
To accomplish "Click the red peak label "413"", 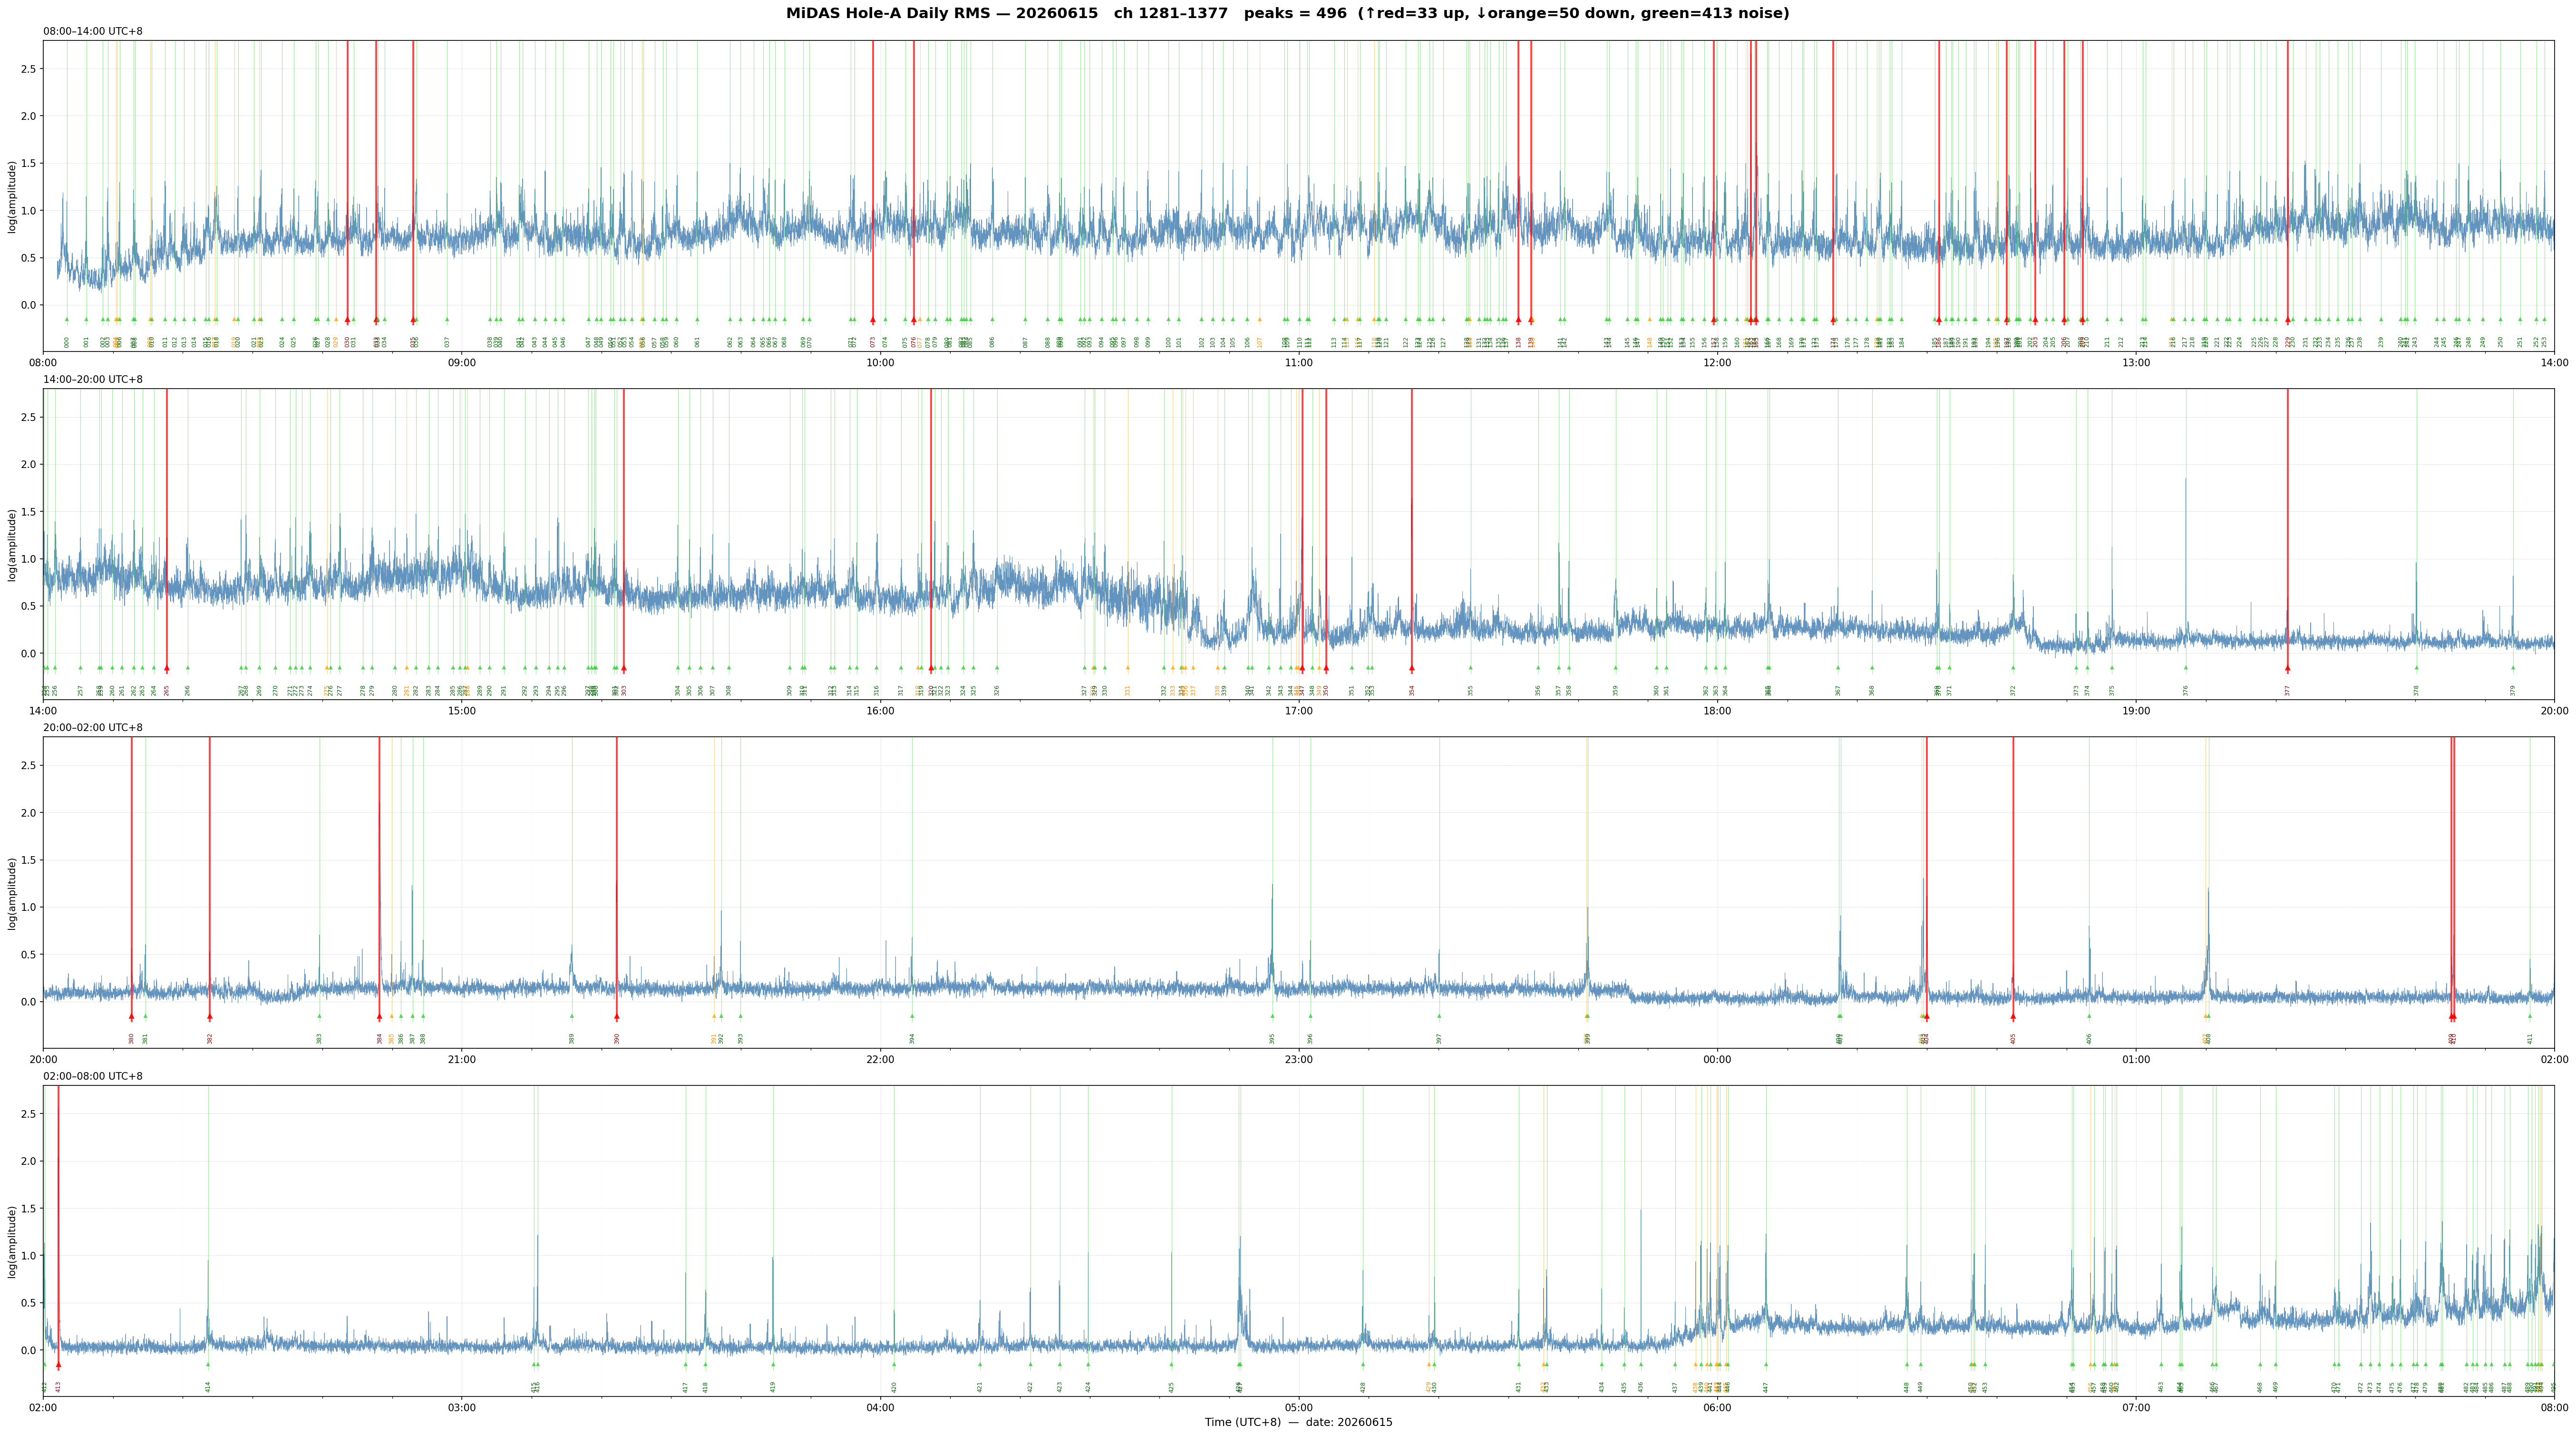I will [59, 1387].
